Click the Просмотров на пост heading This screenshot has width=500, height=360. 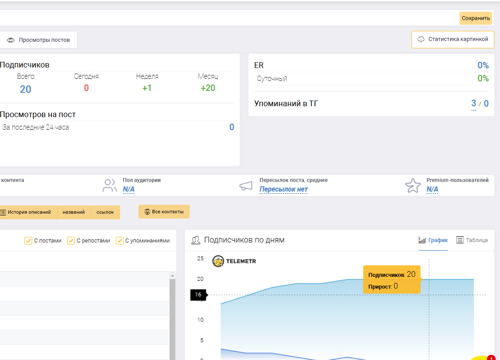37,114
